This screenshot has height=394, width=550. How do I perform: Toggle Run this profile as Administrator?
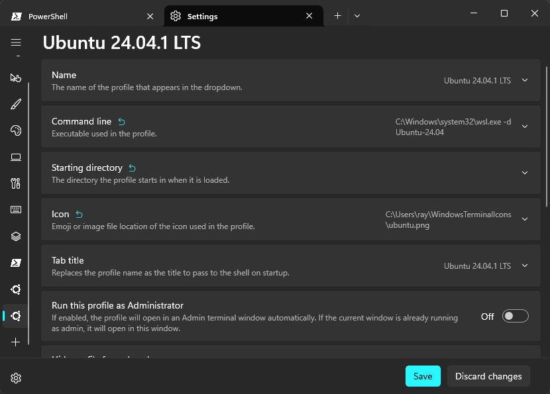coord(515,316)
